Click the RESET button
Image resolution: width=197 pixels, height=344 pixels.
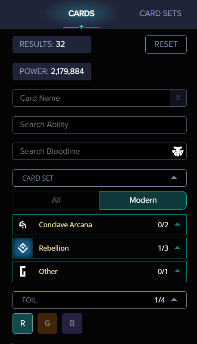pyautogui.click(x=166, y=45)
